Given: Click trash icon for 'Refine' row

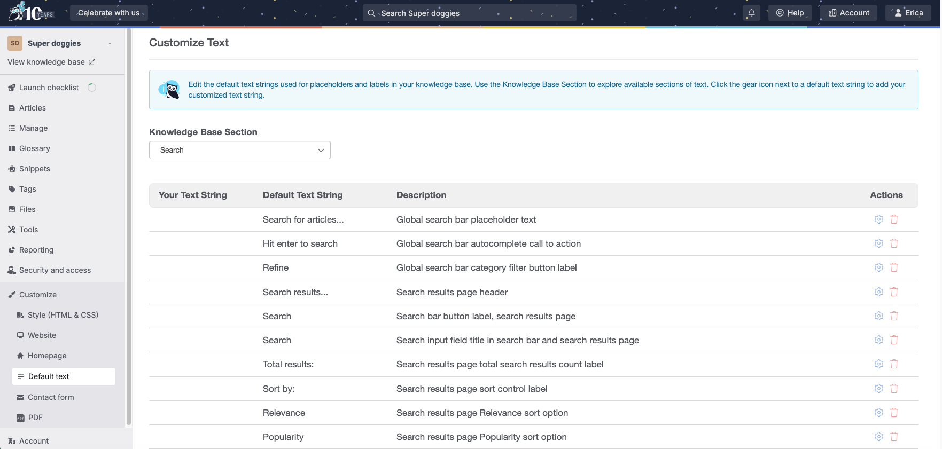Looking at the screenshot, I should pyautogui.click(x=894, y=267).
